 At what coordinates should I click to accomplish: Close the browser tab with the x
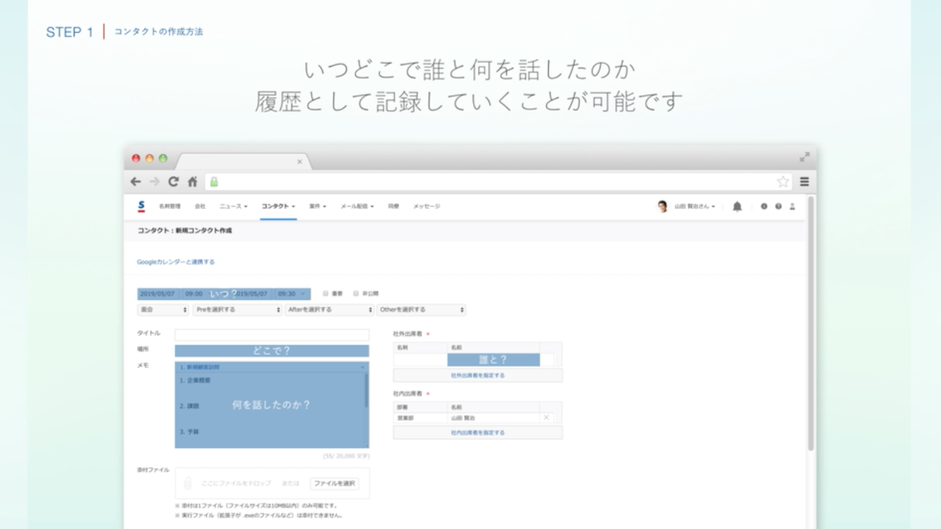coord(300,162)
